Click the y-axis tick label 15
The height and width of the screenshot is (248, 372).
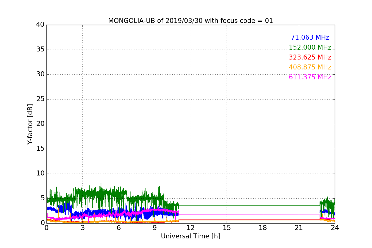pyautogui.click(x=40, y=148)
